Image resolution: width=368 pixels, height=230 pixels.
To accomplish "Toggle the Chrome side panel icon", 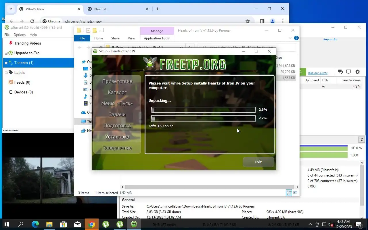I will pos(262,21).
